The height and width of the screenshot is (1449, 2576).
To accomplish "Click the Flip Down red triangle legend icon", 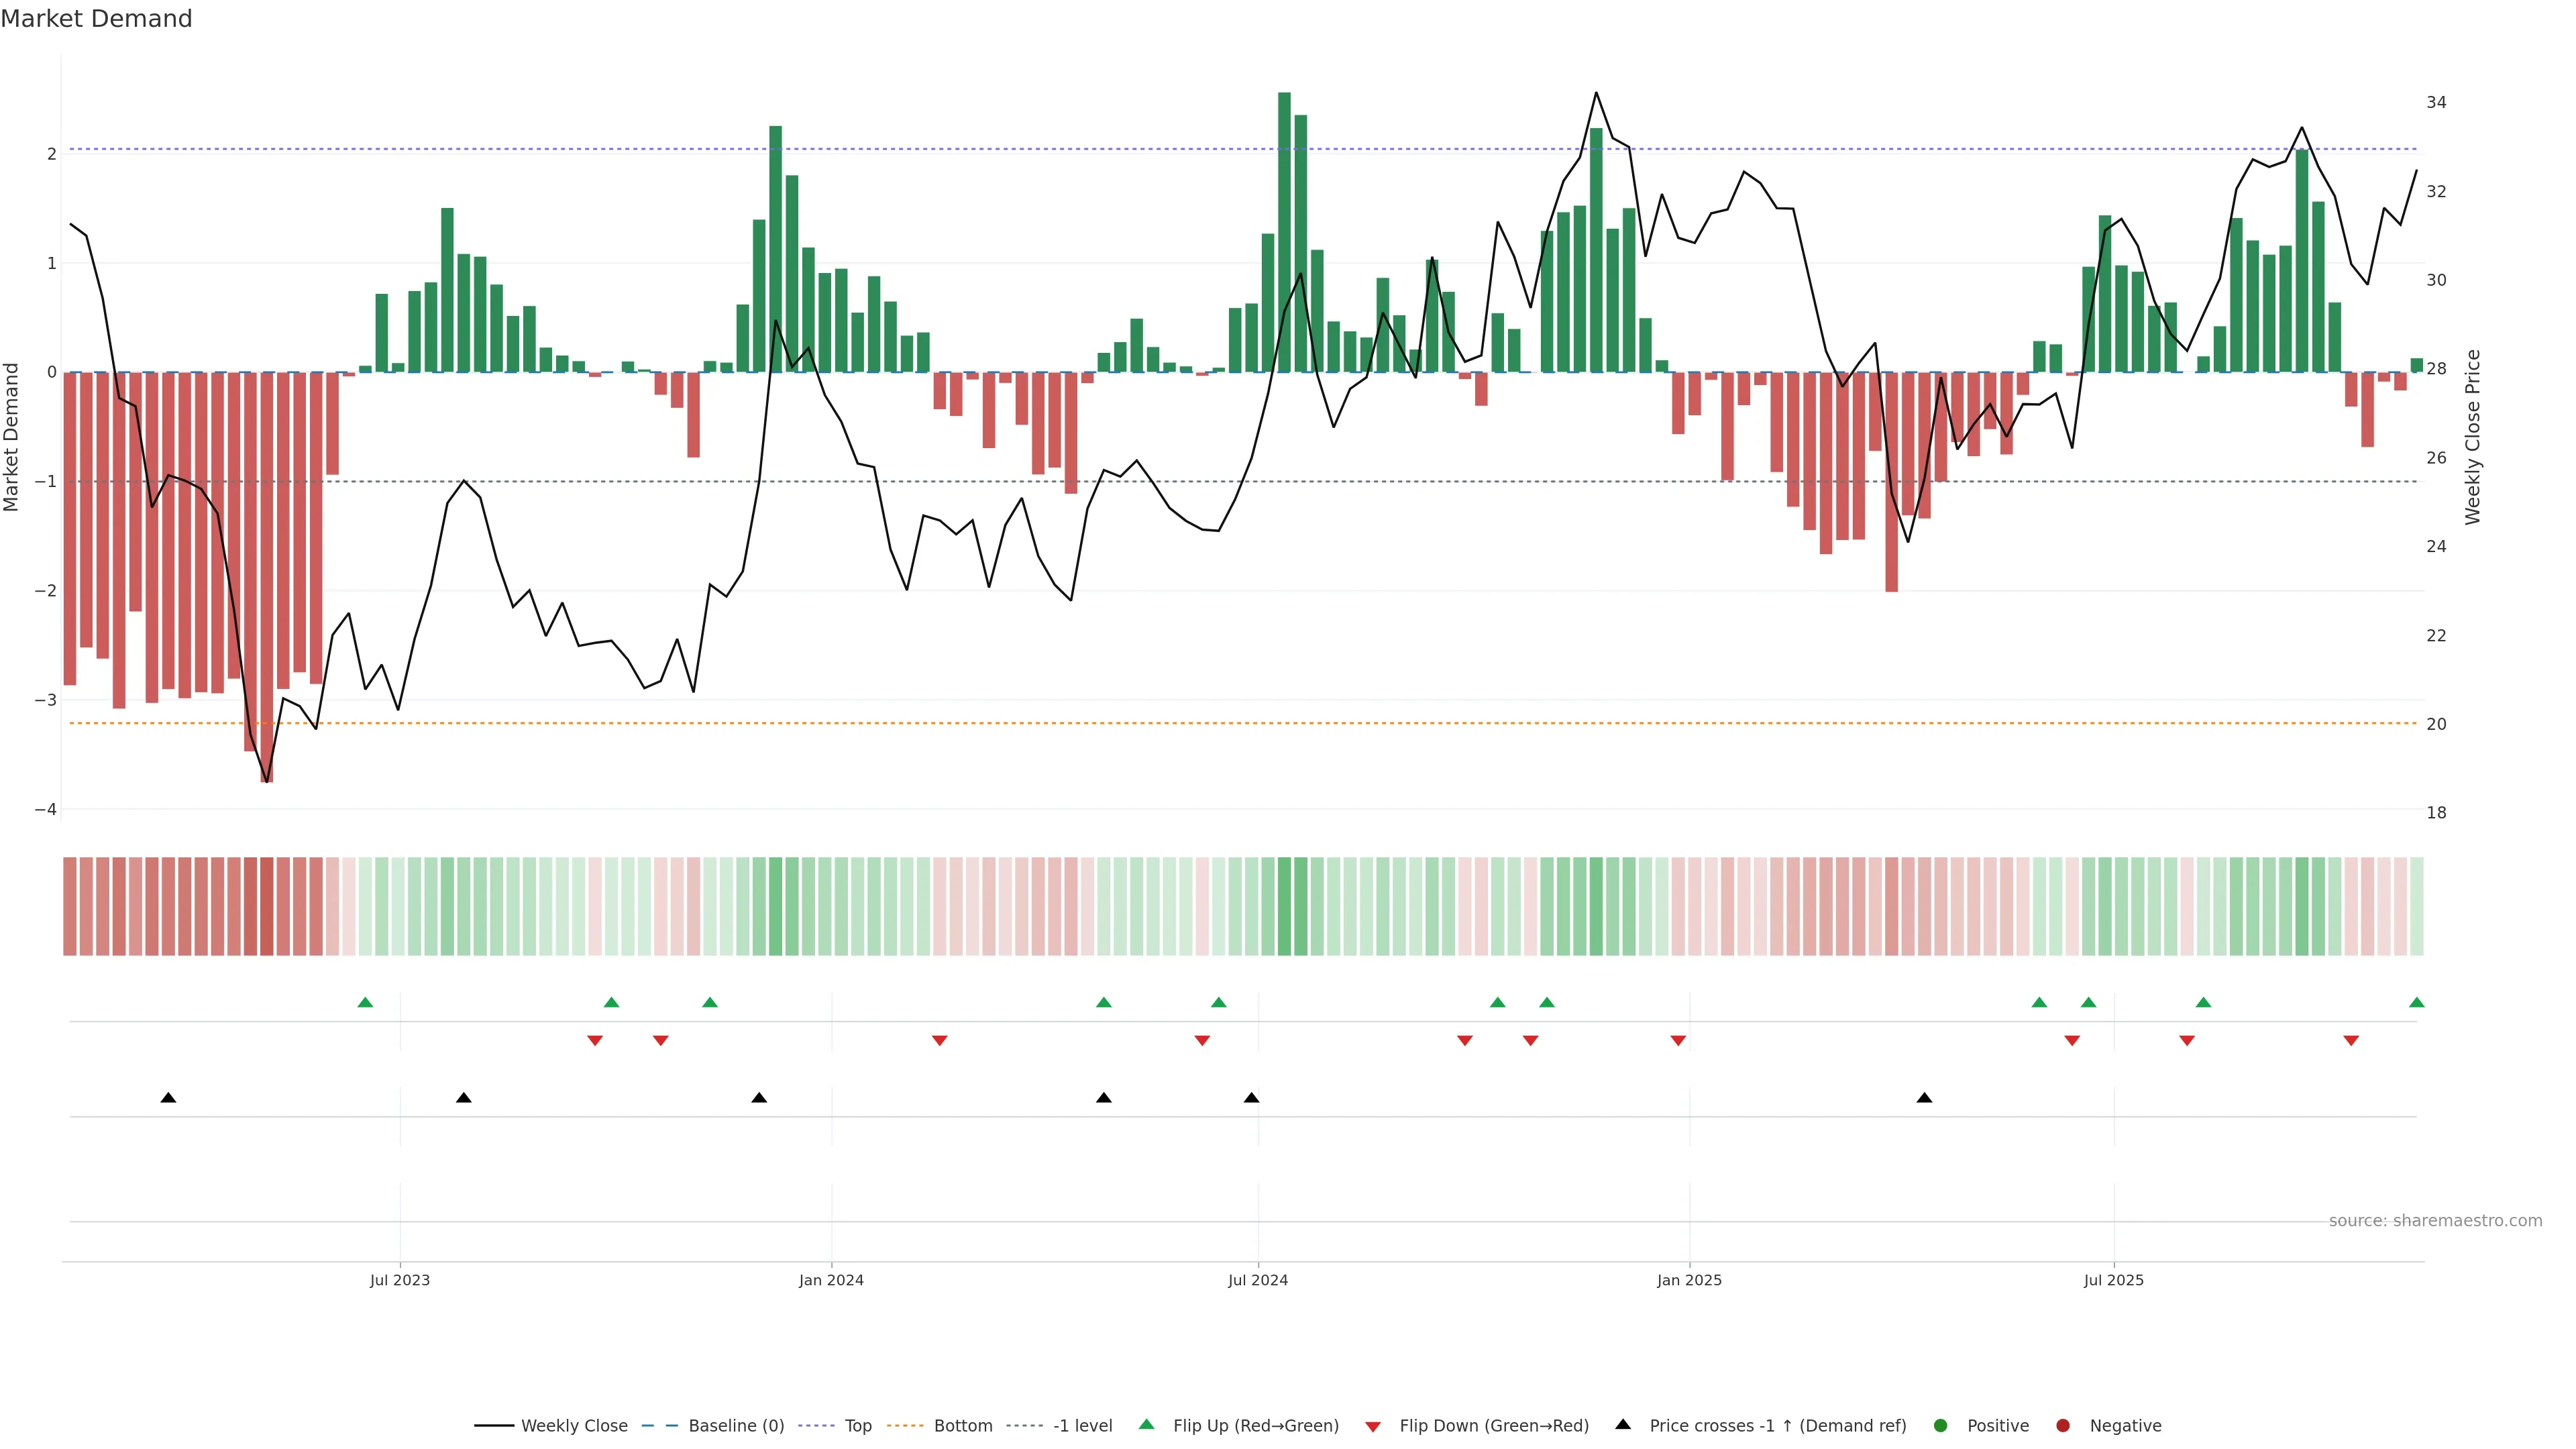I will (x=1373, y=1426).
